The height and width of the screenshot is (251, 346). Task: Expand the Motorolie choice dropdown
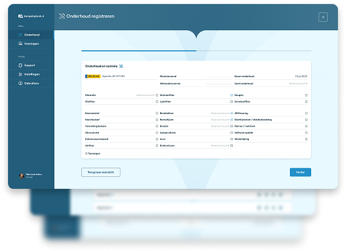(x=146, y=95)
